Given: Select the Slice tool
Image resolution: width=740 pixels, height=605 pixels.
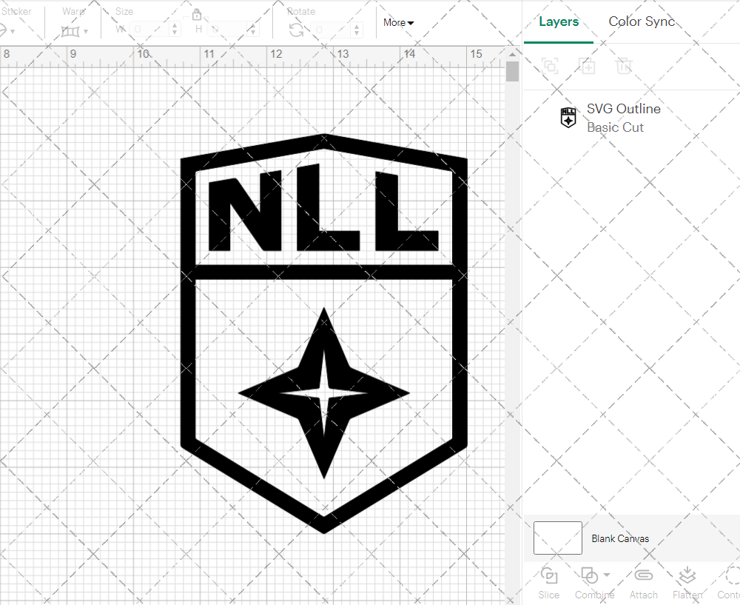Looking at the screenshot, I should pos(548,583).
